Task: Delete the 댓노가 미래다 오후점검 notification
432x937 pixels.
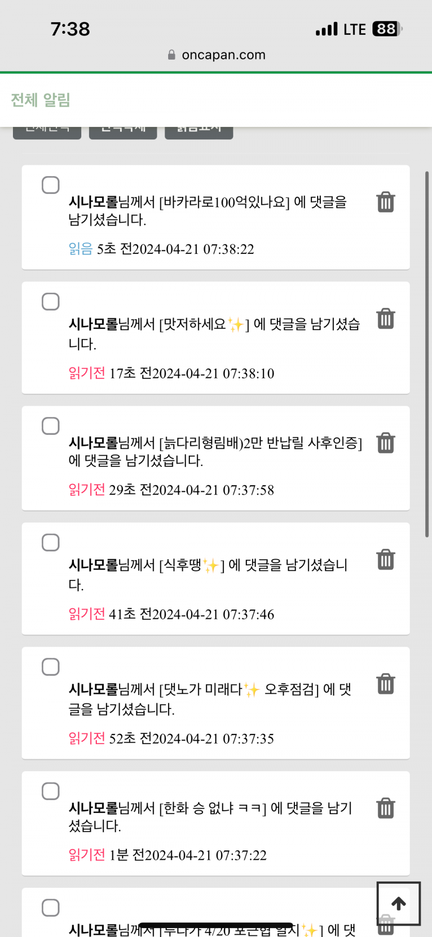Action: (385, 684)
